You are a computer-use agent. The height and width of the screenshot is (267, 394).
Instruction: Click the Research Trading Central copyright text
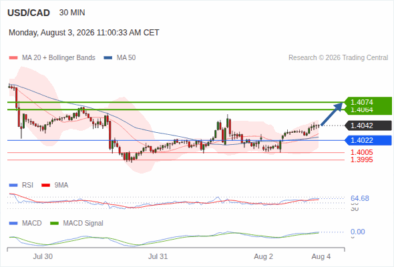point(338,58)
